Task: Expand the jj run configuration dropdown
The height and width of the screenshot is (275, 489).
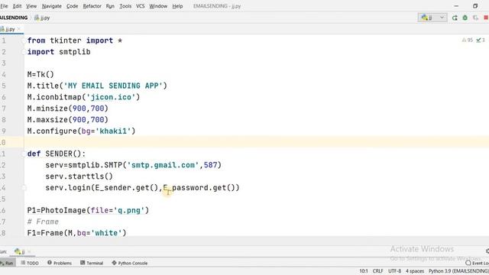Action: point(432,18)
